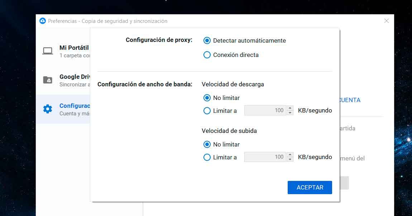
Task: Select No limitar for upload speed
Action: (207, 144)
